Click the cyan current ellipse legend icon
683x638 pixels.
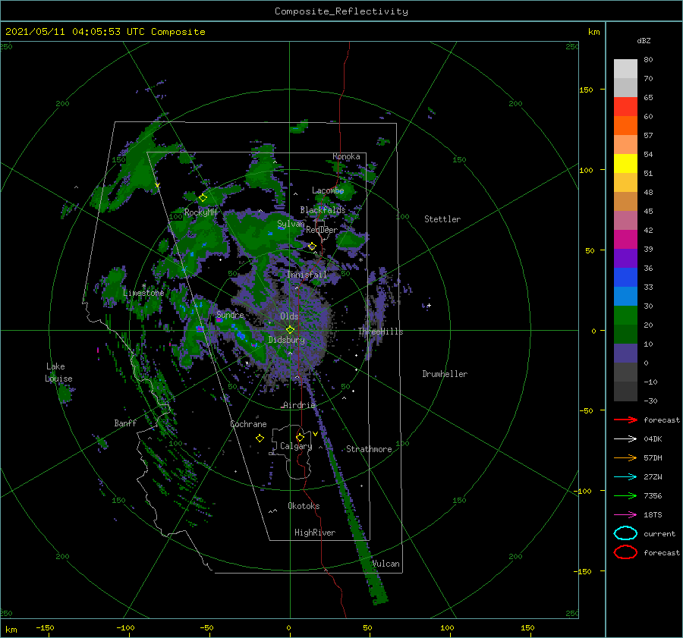pyautogui.click(x=625, y=533)
